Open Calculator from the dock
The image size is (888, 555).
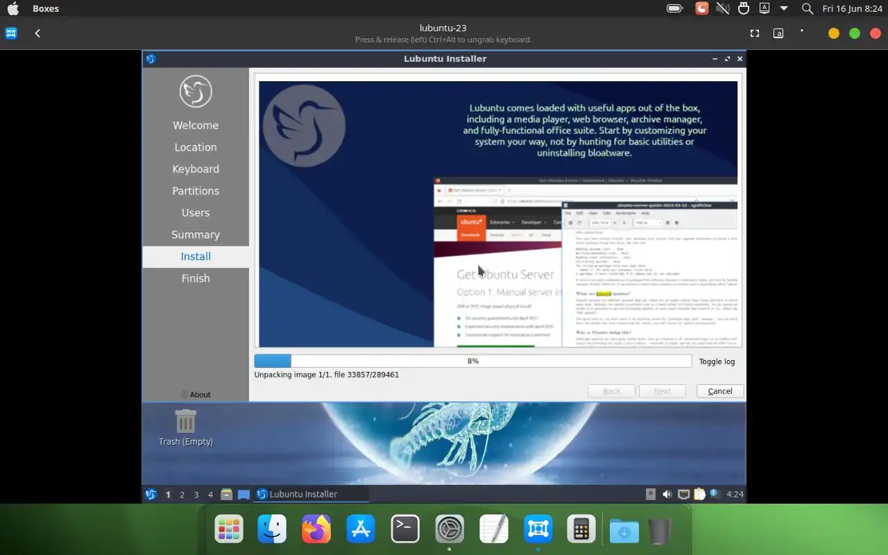581,529
